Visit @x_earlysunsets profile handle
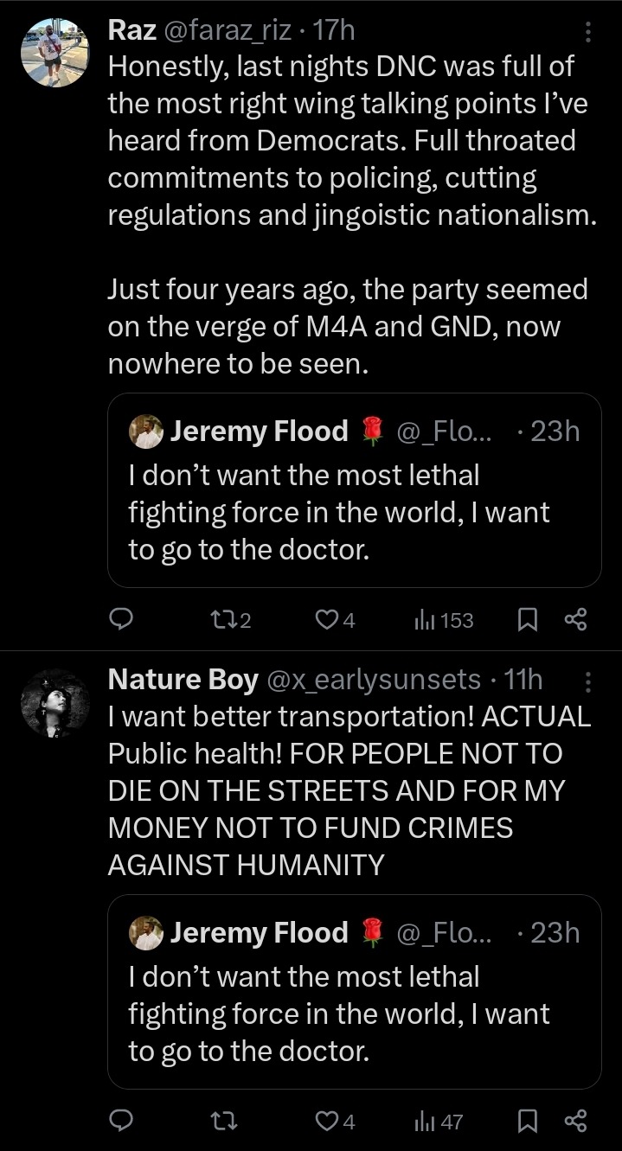Screen dimensions: 622x1151 pyautogui.click(x=374, y=681)
